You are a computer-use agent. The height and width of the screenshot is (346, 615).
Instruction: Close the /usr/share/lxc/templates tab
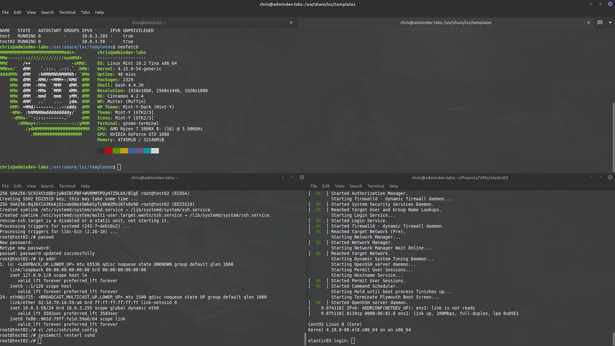(589, 23)
